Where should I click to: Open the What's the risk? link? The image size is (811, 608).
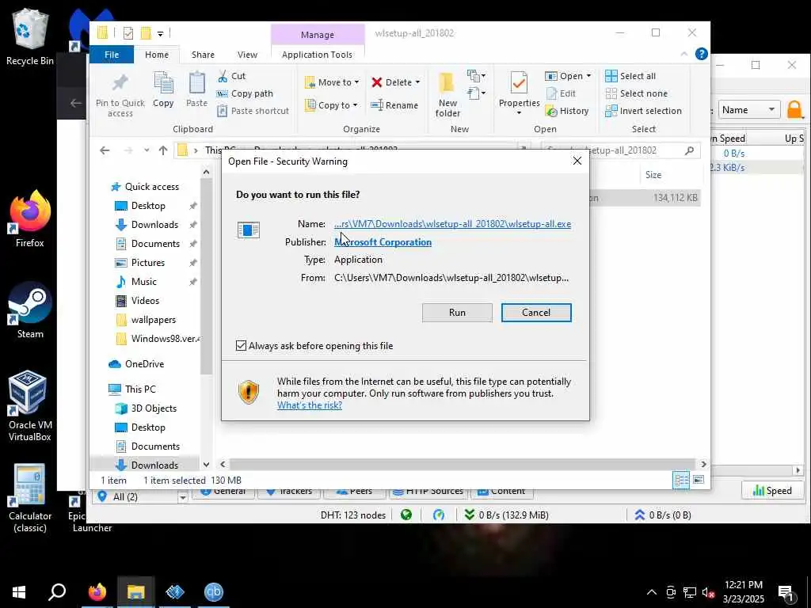pos(310,405)
